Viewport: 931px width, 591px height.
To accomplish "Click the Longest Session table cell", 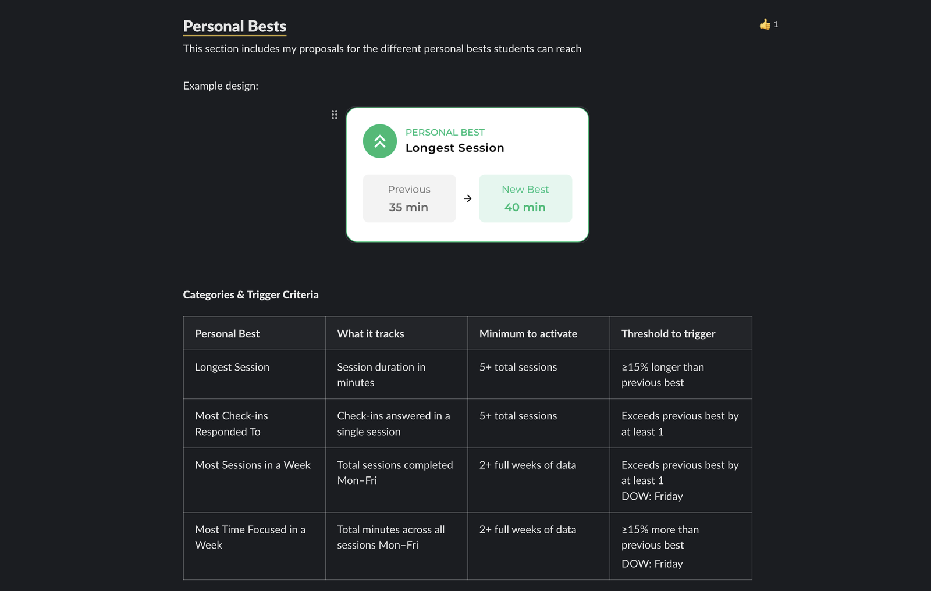I will 254,374.
